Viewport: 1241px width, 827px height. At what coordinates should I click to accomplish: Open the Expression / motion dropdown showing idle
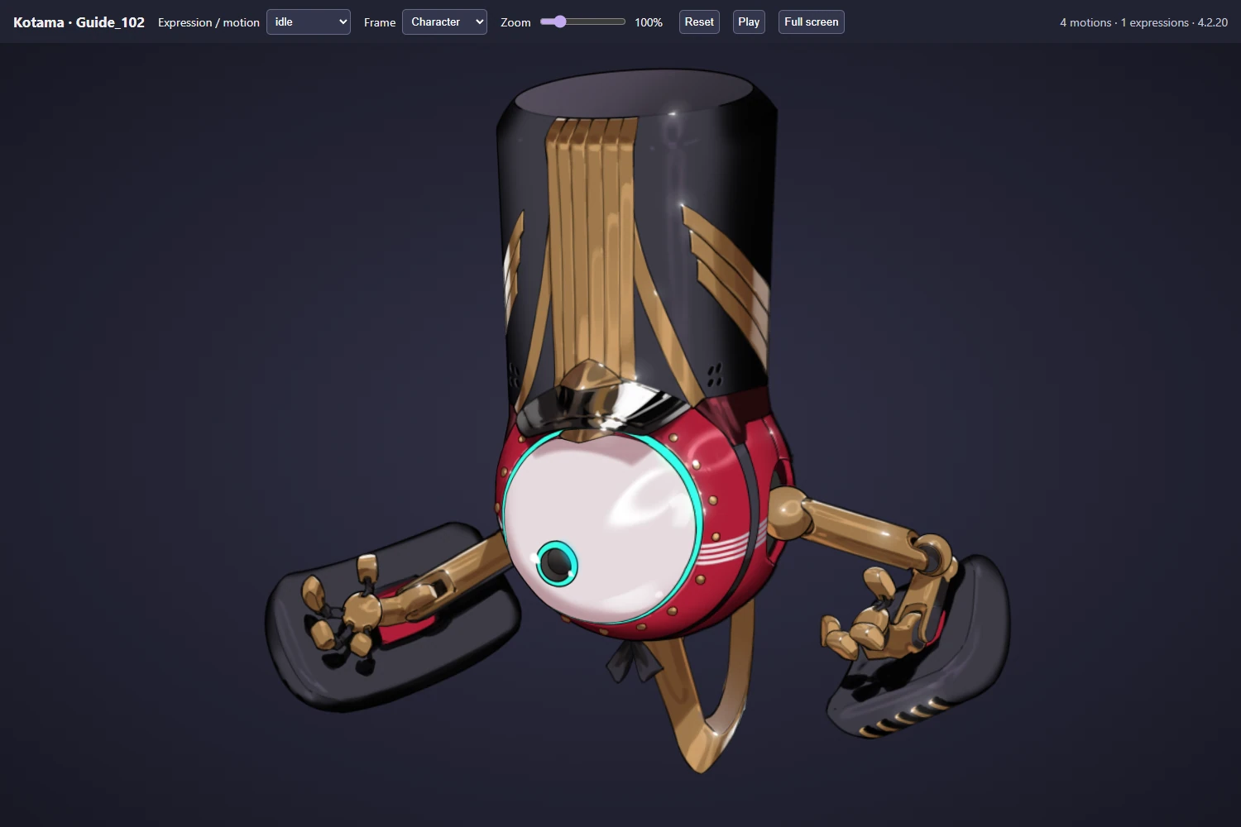point(309,22)
